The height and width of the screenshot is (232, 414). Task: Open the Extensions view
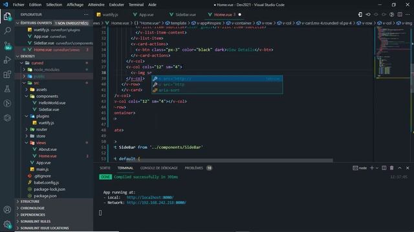tap(7, 75)
